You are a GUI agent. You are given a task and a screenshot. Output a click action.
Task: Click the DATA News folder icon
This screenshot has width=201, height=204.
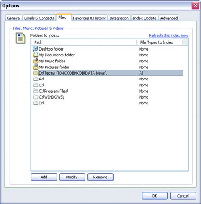(x=36, y=73)
